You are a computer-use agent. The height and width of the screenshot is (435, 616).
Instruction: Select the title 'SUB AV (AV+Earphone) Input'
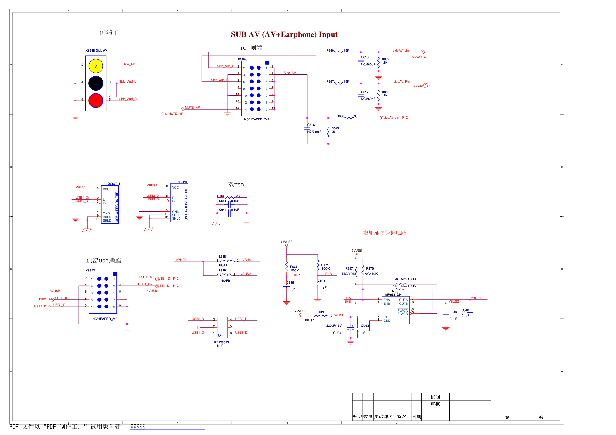pos(284,34)
